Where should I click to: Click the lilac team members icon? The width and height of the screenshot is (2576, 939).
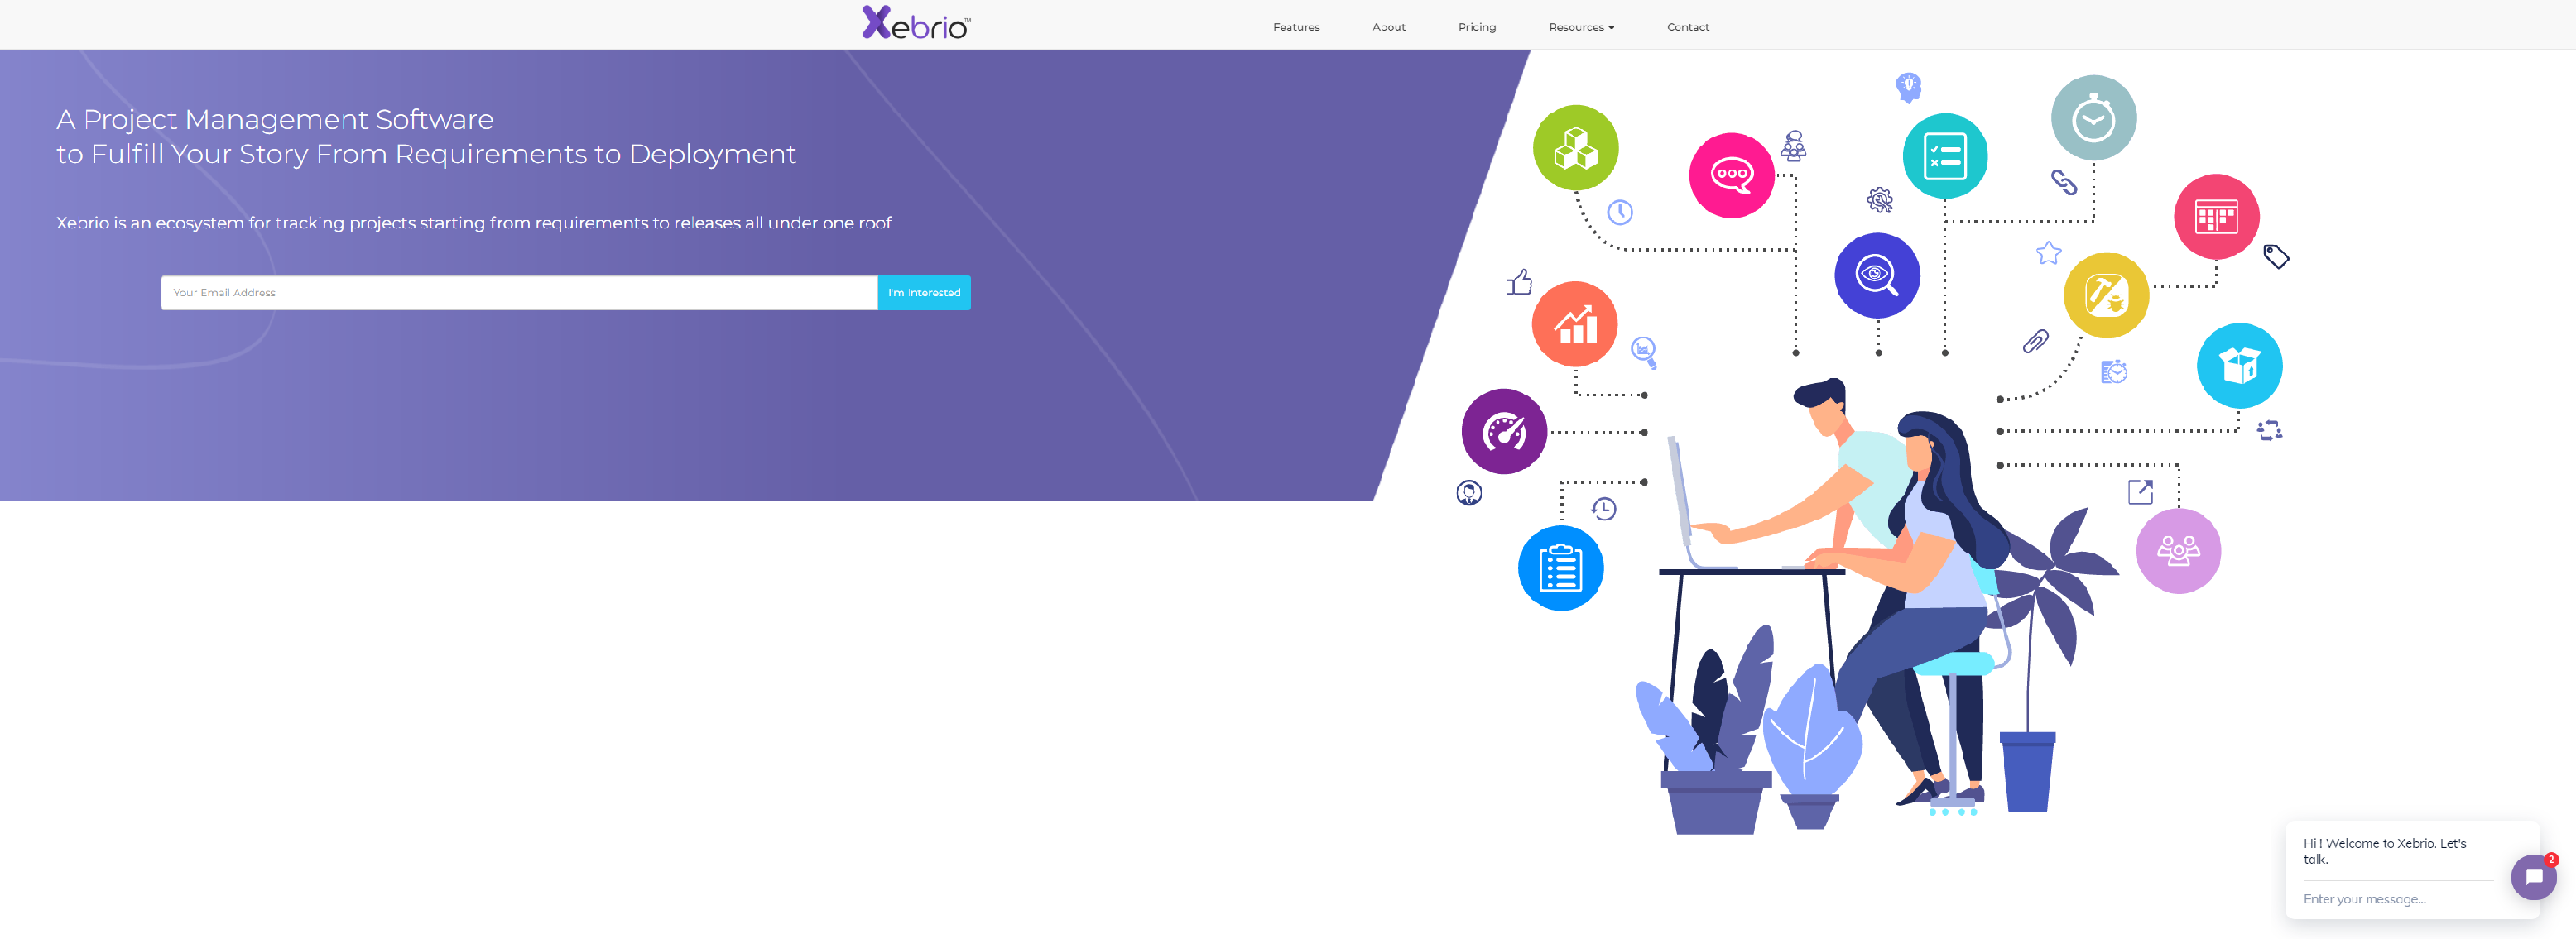pos(2179,552)
